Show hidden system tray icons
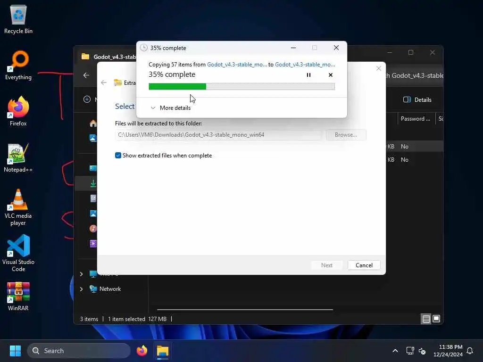This screenshot has height=362, width=483. point(395,351)
